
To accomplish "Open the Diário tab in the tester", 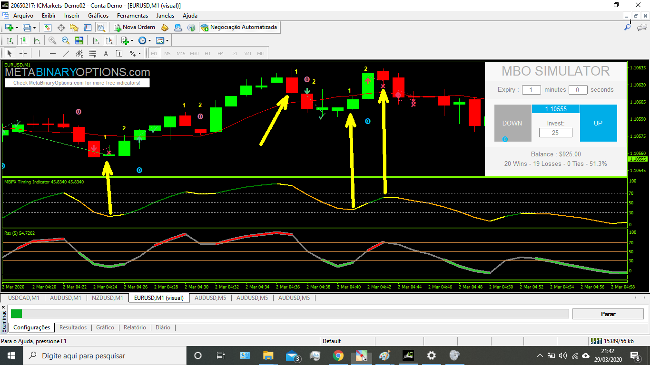I will pos(163,327).
